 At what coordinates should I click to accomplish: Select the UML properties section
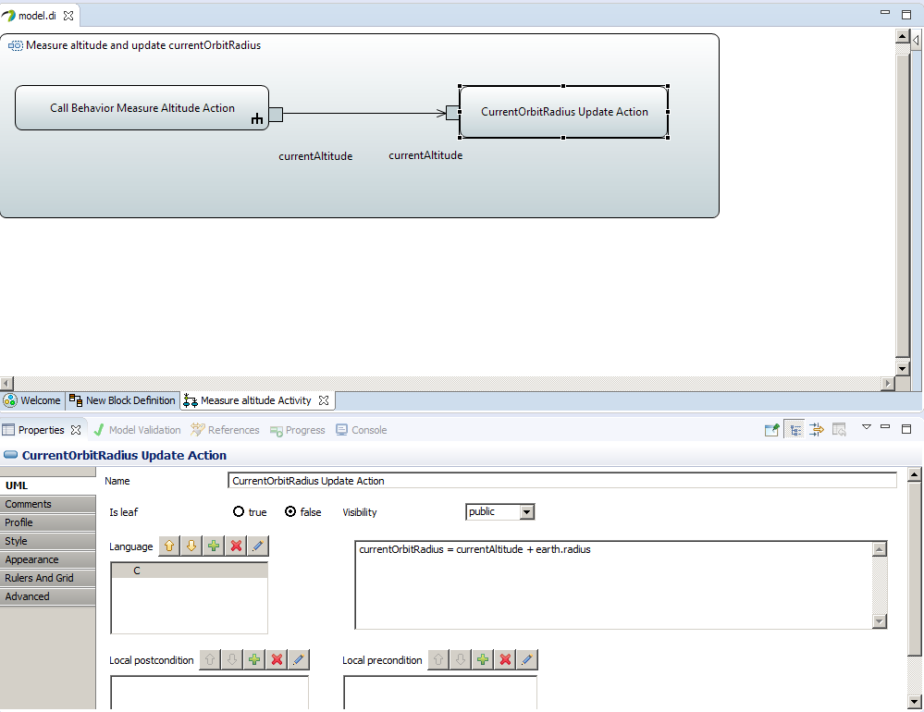coord(48,485)
